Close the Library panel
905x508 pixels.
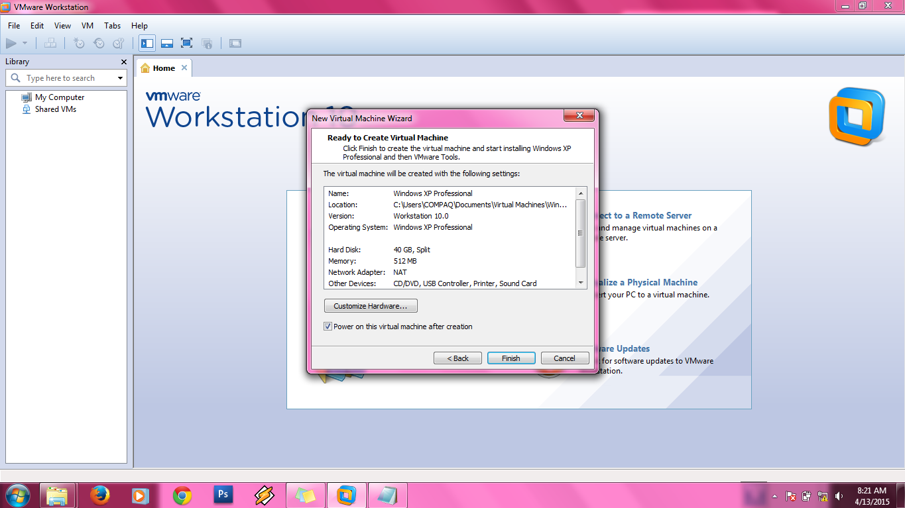(x=123, y=62)
